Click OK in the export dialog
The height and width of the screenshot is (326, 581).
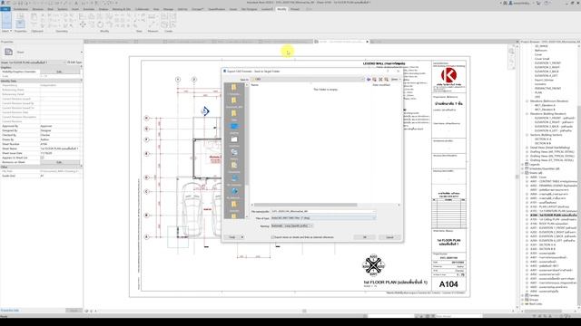(x=365, y=237)
